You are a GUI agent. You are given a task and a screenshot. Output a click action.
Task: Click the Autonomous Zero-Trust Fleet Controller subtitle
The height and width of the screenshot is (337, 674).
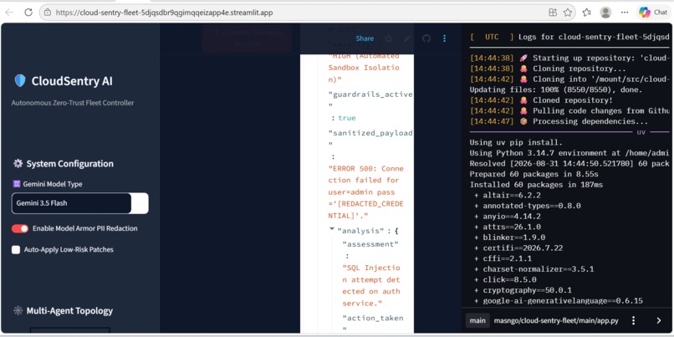73,103
